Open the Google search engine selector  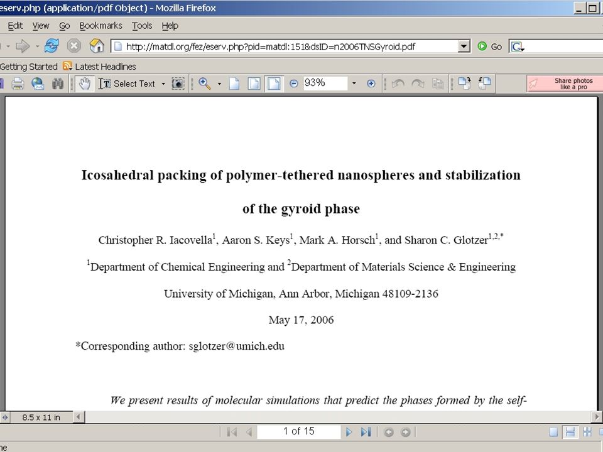tap(518, 47)
